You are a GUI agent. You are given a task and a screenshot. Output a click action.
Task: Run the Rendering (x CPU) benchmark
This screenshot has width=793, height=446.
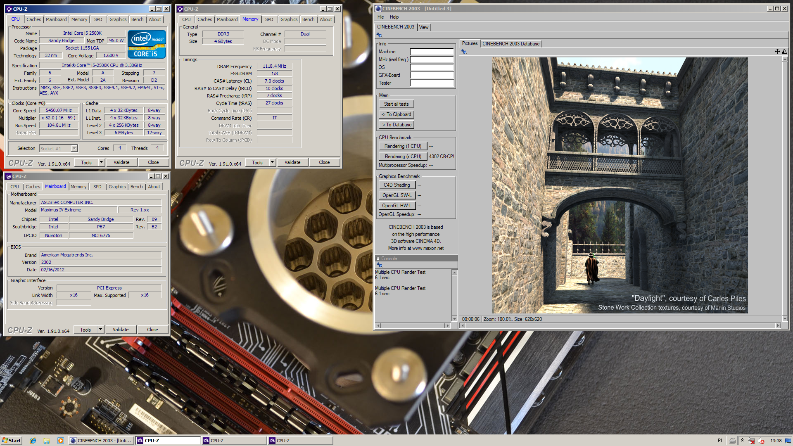pos(403,157)
